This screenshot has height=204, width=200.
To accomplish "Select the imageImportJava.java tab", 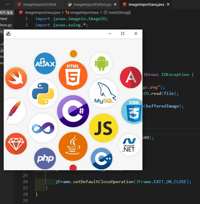I will point(146,5).
